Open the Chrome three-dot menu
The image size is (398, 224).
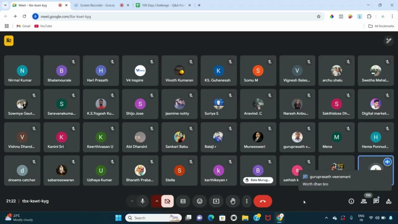(x=392, y=16)
